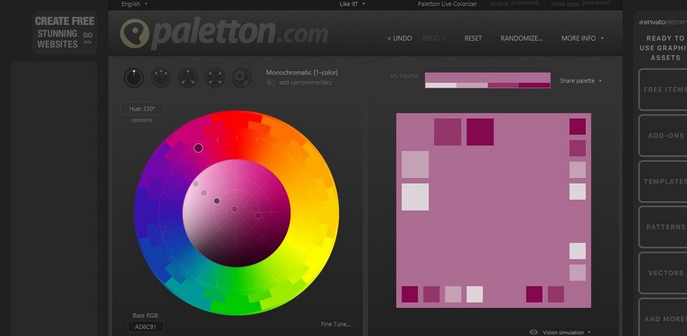The image size is (687, 336).
Task: Click the Envato Elements logo
Action: [x=663, y=22]
